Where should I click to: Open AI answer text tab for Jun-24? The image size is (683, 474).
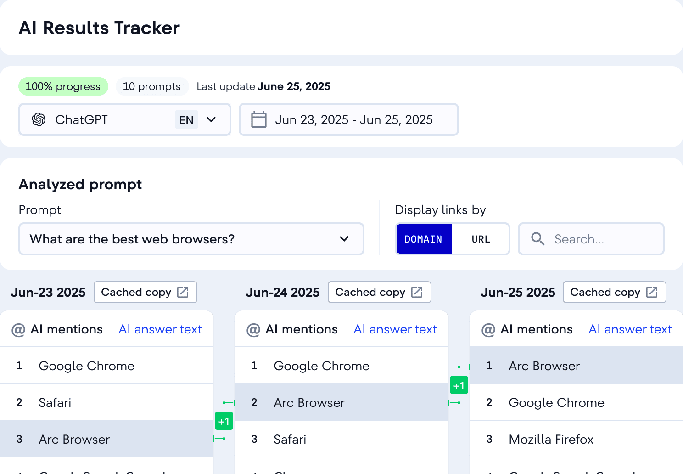tap(395, 329)
